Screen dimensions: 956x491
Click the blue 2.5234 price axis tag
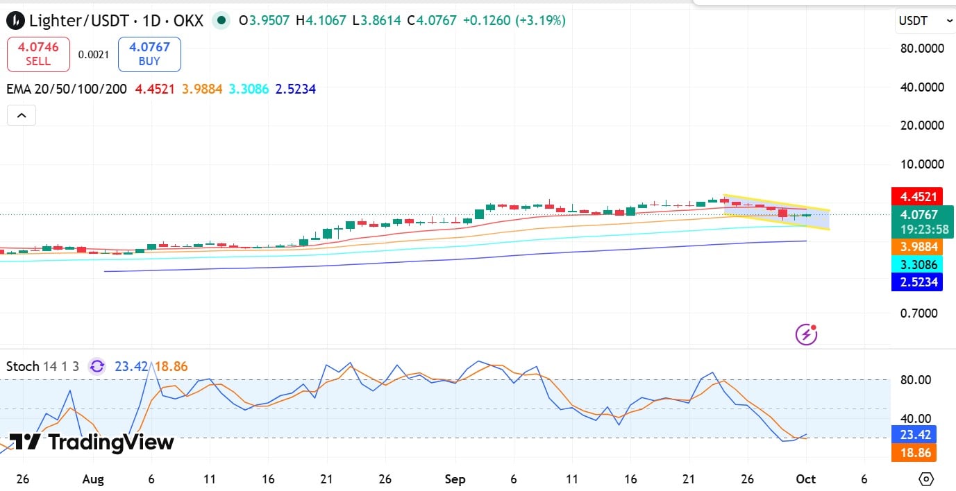[x=919, y=282]
